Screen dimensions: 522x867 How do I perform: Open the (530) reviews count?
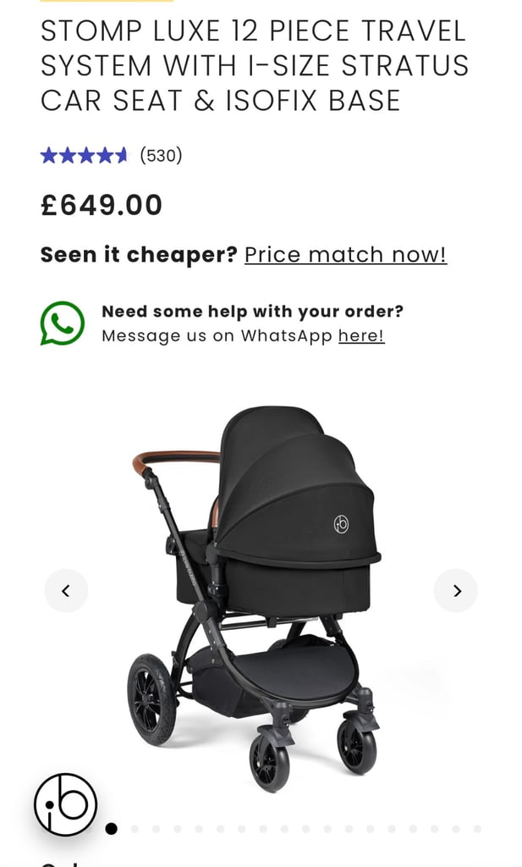[161, 156]
